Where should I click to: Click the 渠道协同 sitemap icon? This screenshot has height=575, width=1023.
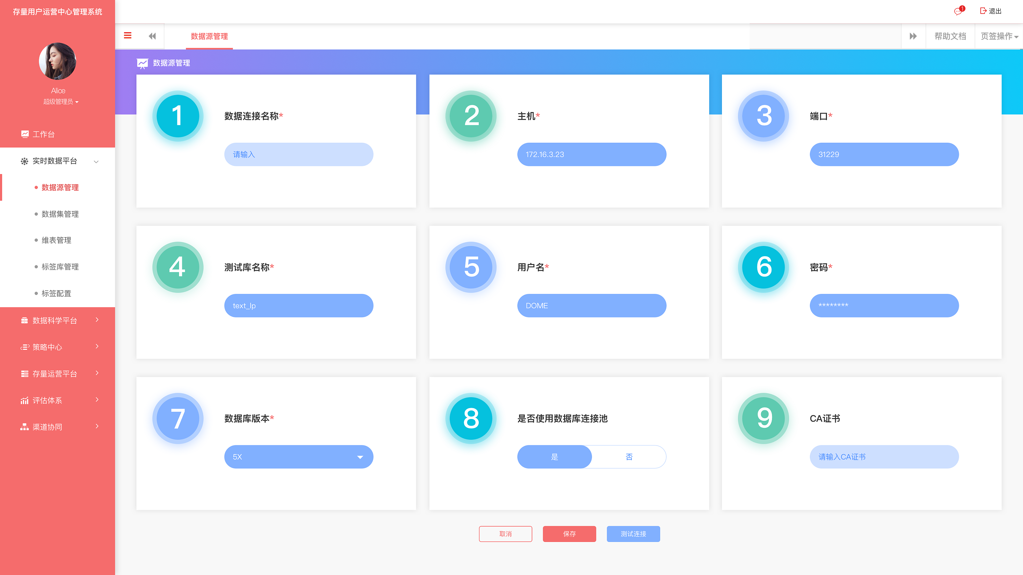tap(25, 426)
